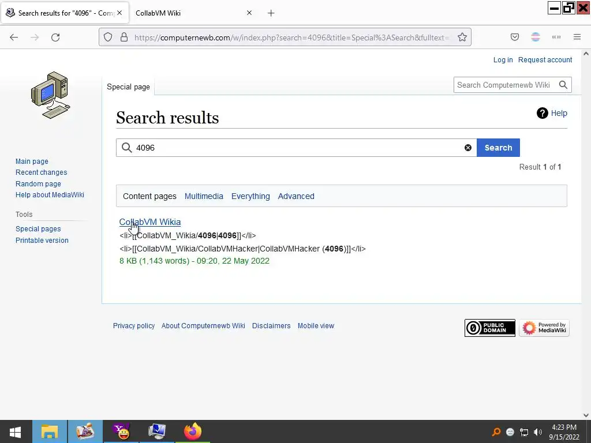Open Printable version link
Screen dimensions: 591x443
42,241
